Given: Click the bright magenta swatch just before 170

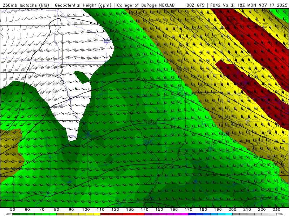Looking at the screenshot, I should 185,214.
